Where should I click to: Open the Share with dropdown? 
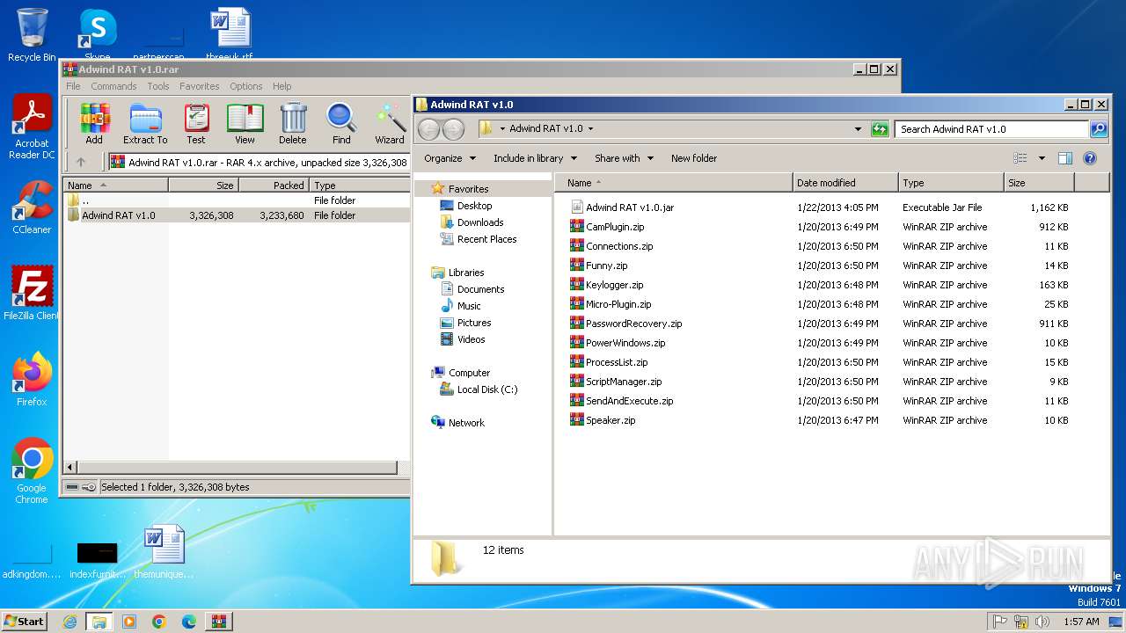click(x=624, y=158)
